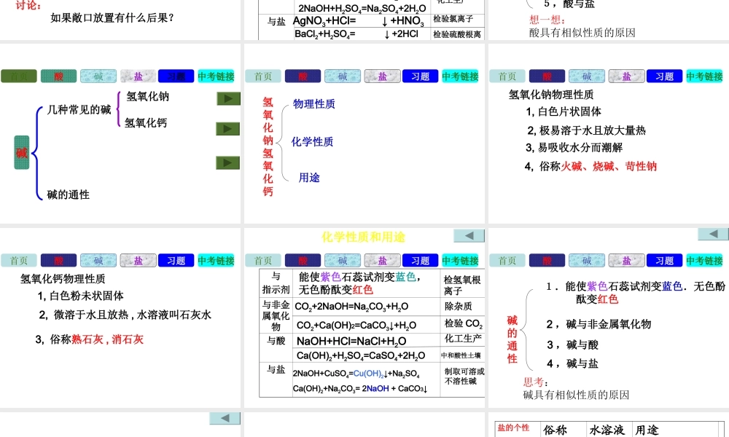Click the blue 用途 link

pyautogui.click(x=309, y=178)
